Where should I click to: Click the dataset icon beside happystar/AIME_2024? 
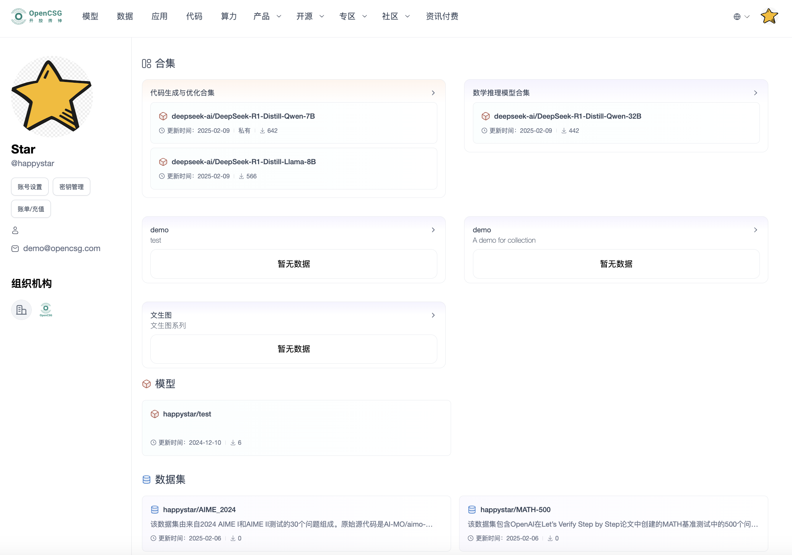155,510
